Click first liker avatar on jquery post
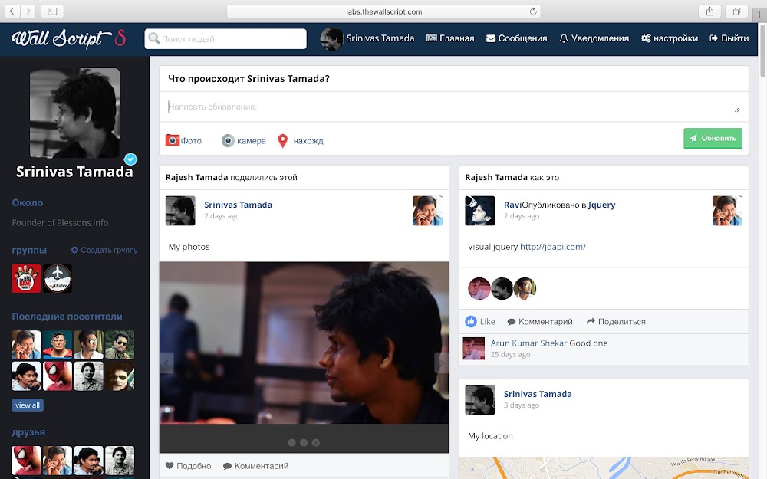The width and height of the screenshot is (767, 479). coord(479,288)
